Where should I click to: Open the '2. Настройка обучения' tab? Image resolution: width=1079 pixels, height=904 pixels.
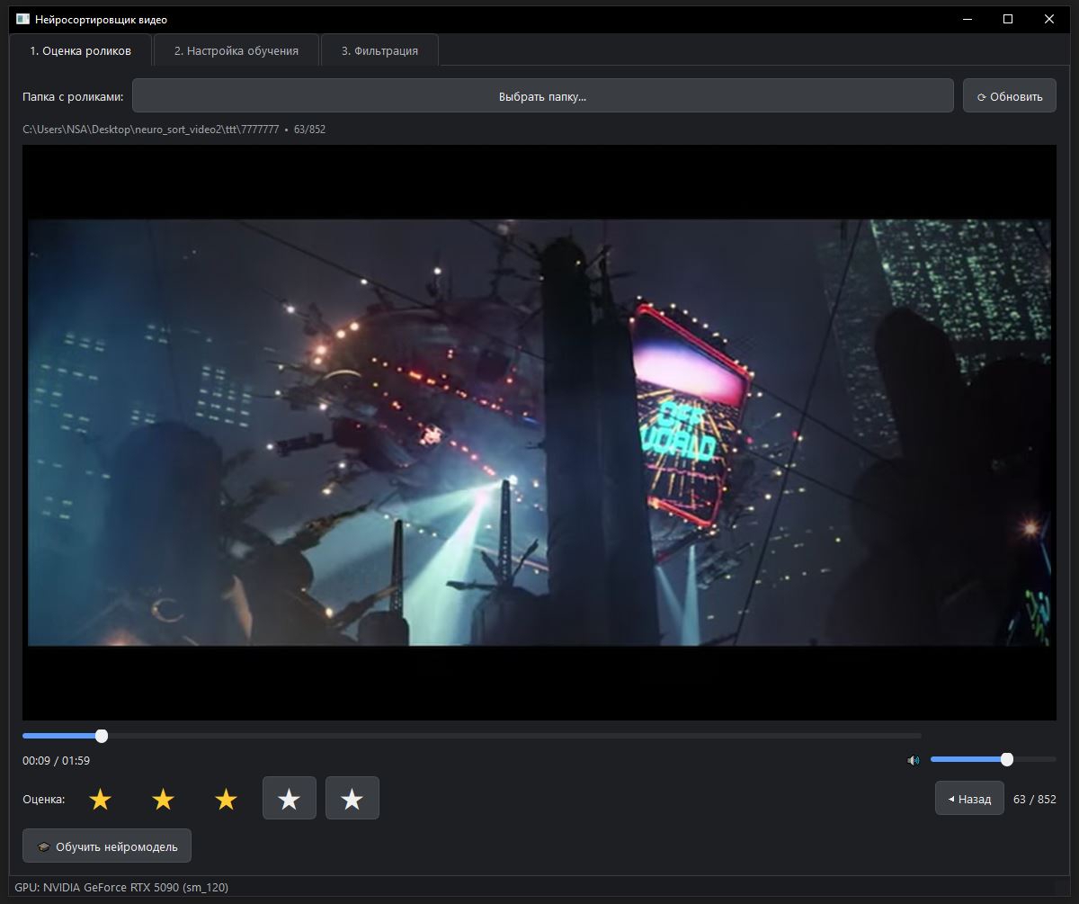click(236, 50)
